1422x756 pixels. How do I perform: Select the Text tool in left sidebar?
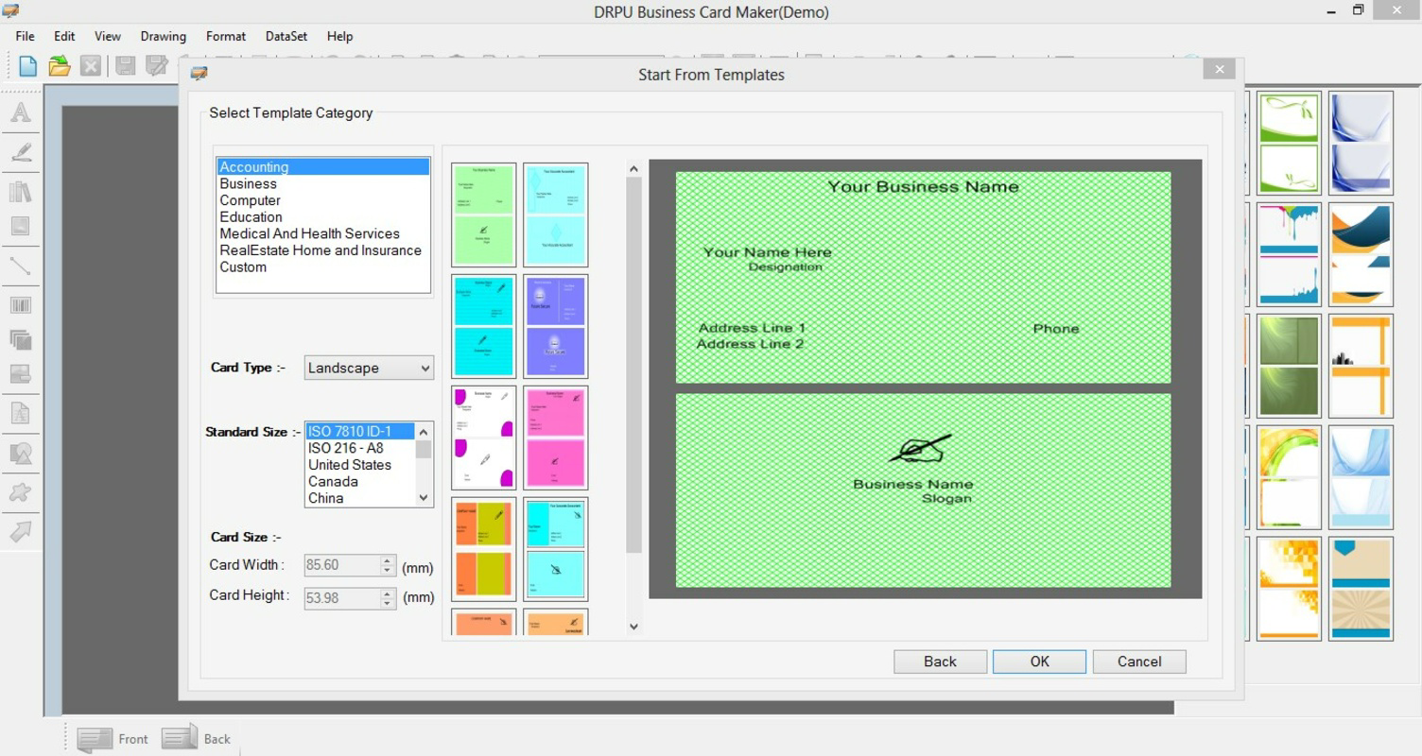click(21, 112)
